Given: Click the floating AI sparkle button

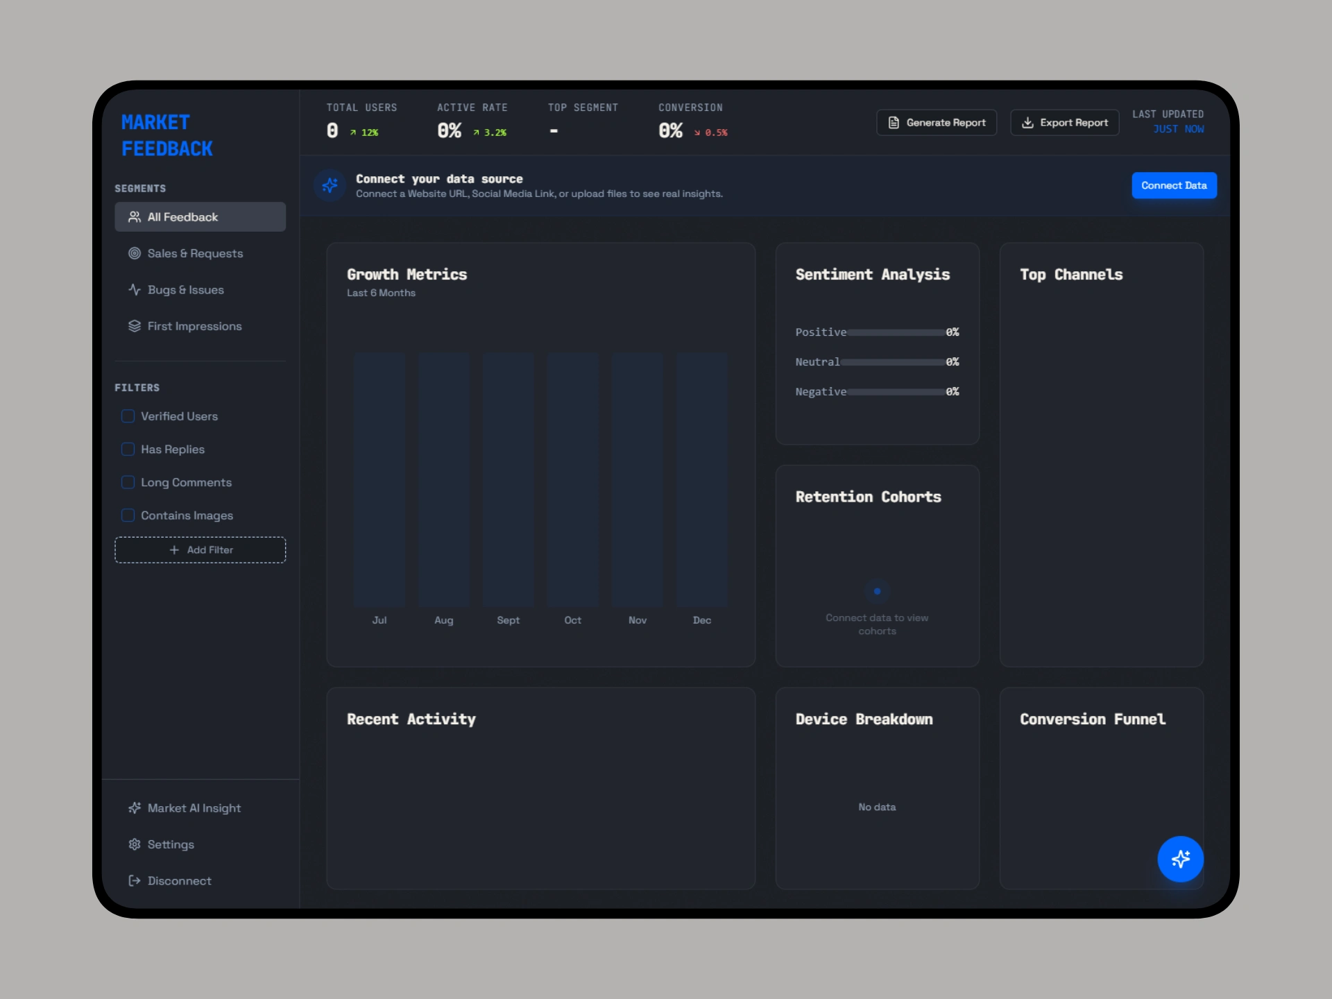Looking at the screenshot, I should point(1180,859).
